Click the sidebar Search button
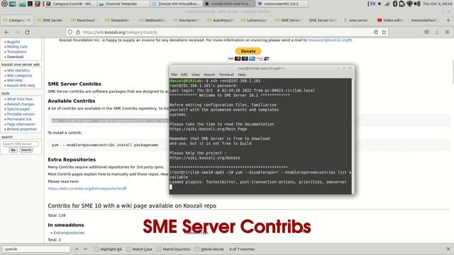Screen dimensions: 454x255 (x=26, y=149)
